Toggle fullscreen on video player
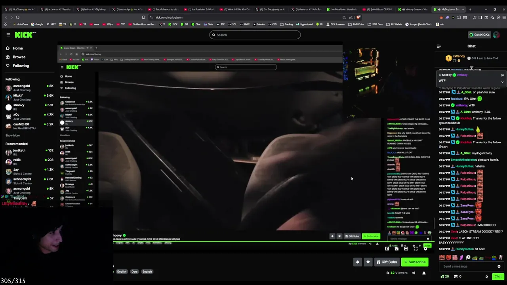 click(x=416, y=249)
